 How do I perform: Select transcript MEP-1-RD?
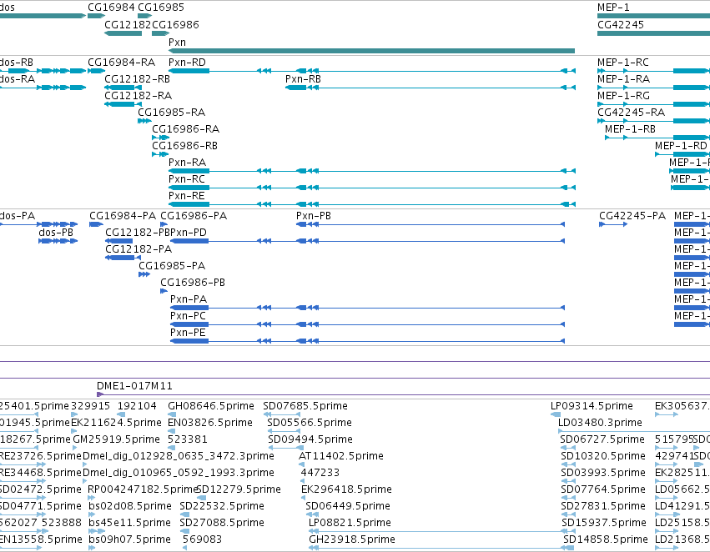click(682, 154)
